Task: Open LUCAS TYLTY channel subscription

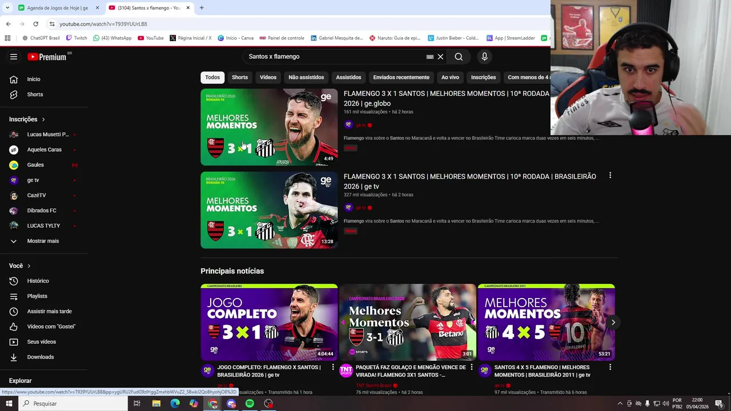Action: click(x=44, y=225)
